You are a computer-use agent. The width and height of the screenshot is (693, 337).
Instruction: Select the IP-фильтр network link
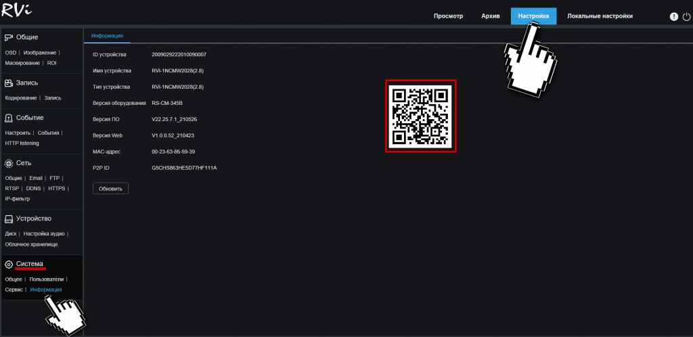click(x=17, y=199)
